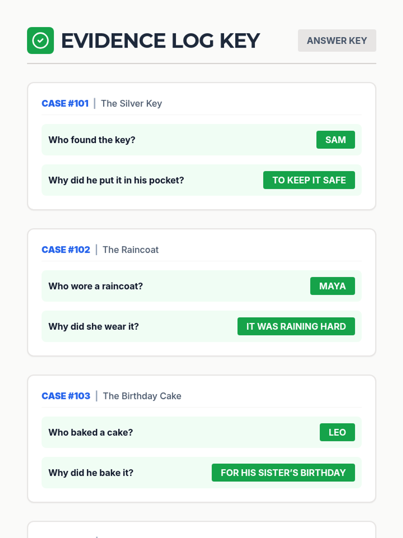Image resolution: width=403 pixels, height=538 pixels.
Task: Click the EVIDENCE LOG KEY title
Action: click(x=160, y=41)
